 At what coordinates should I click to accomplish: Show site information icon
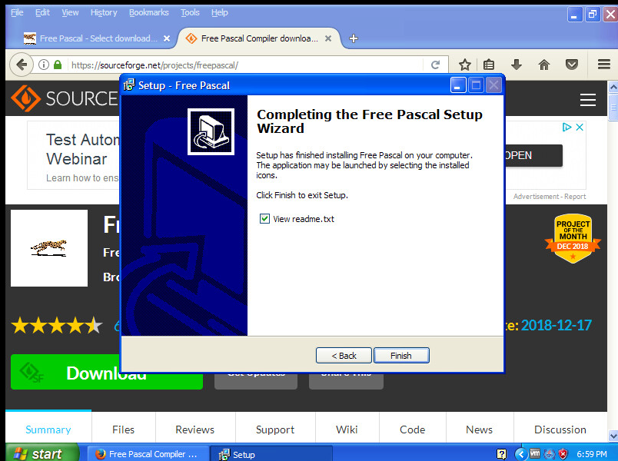tap(44, 65)
